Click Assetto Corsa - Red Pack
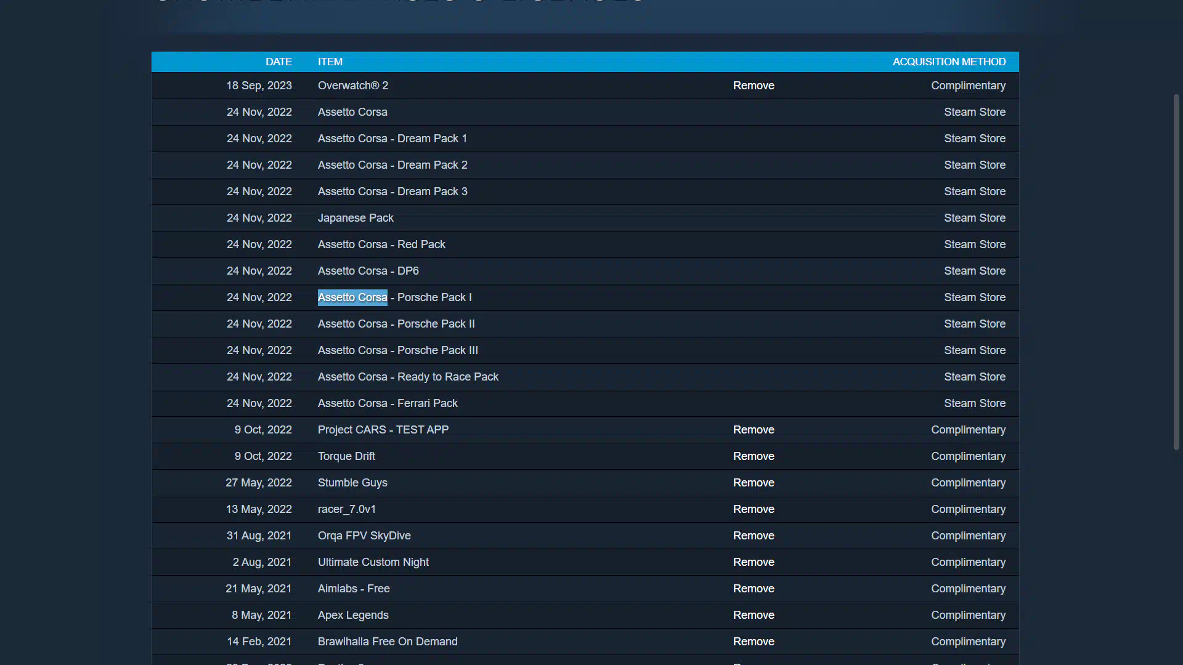 point(381,244)
